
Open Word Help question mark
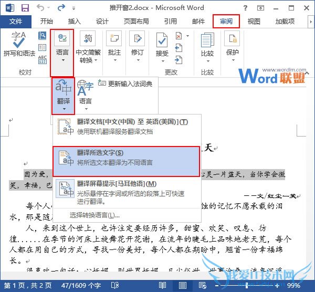pyautogui.click(x=245, y=8)
